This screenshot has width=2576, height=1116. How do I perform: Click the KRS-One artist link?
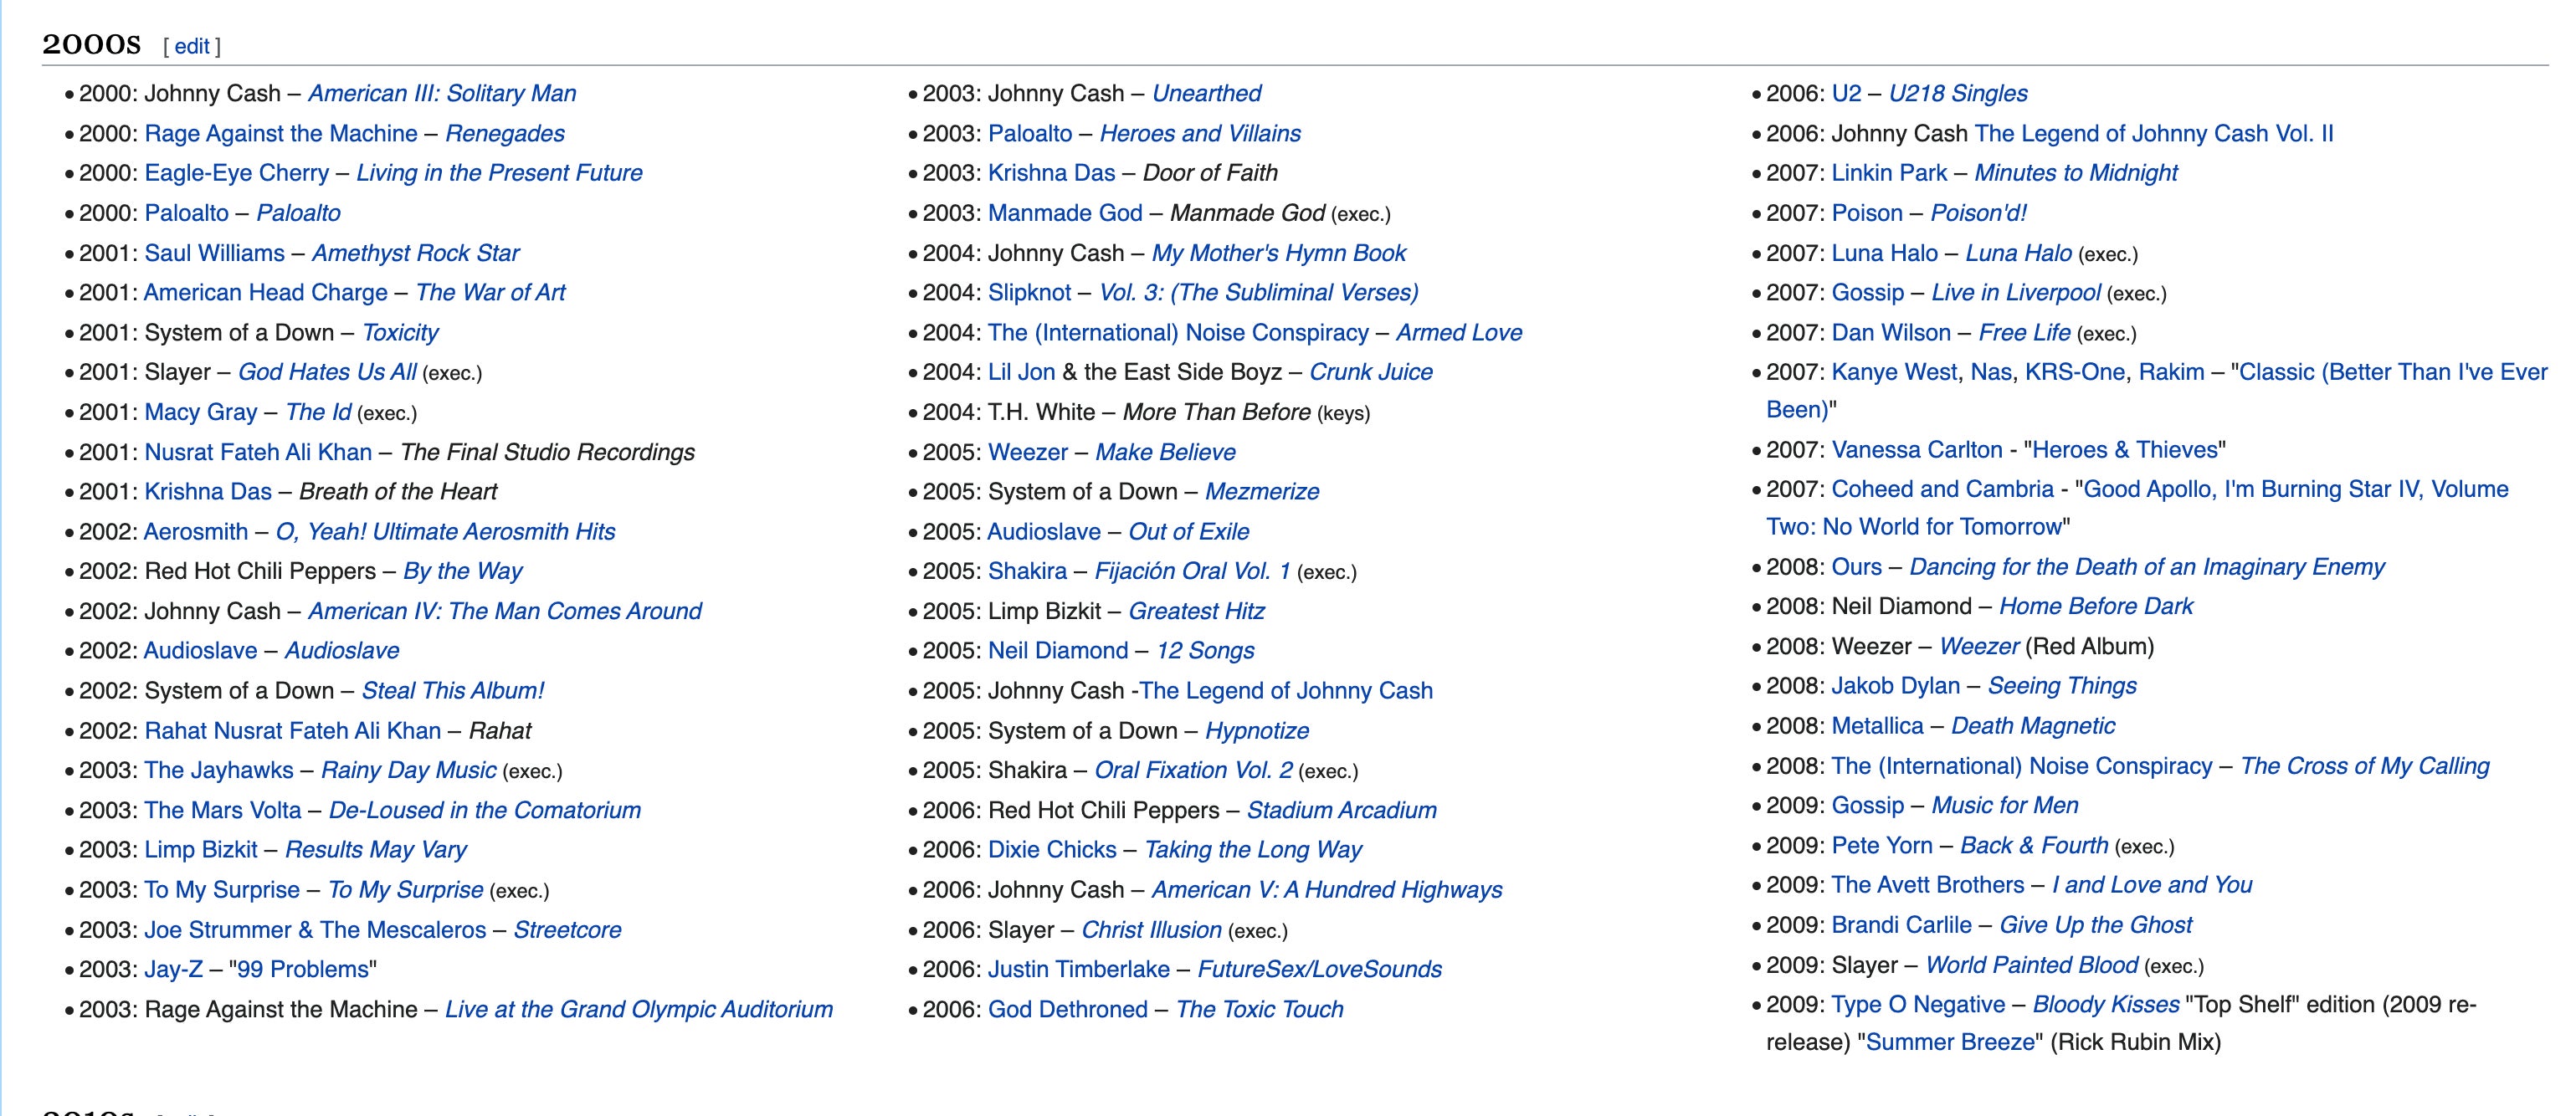(2074, 372)
